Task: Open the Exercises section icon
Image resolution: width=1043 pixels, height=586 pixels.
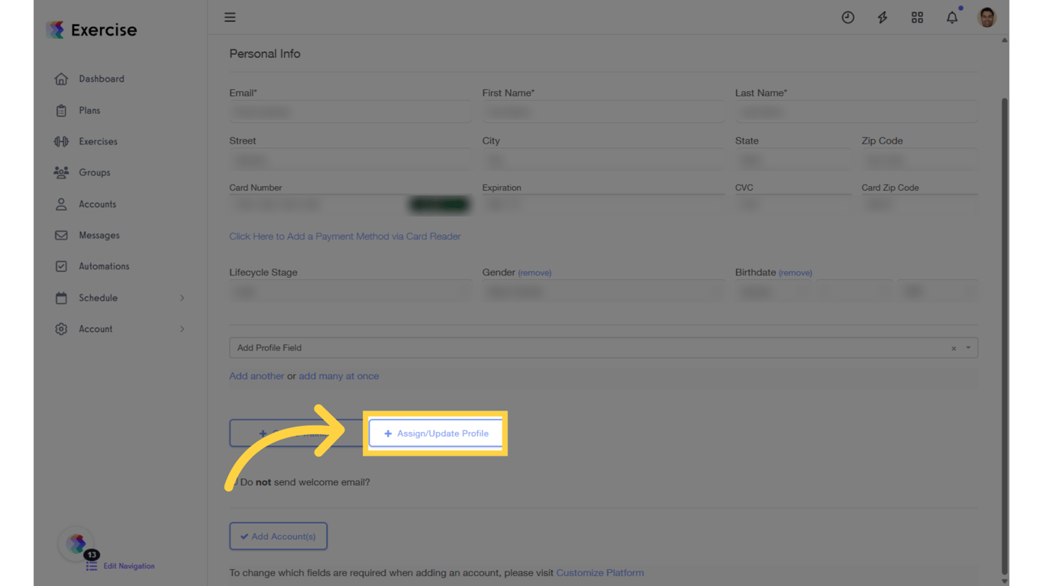Action: point(61,141)
